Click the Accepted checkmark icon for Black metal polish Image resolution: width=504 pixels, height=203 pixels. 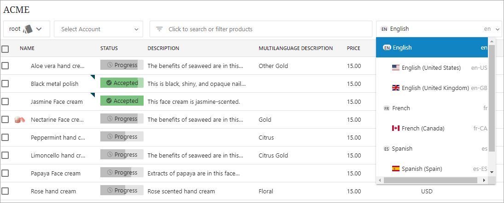(x=109, y=83)
